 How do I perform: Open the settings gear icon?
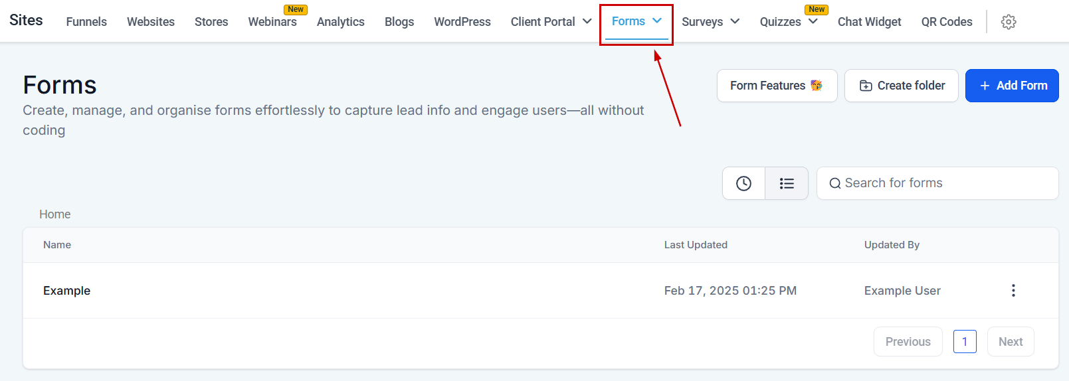(x=1008, y=22)
